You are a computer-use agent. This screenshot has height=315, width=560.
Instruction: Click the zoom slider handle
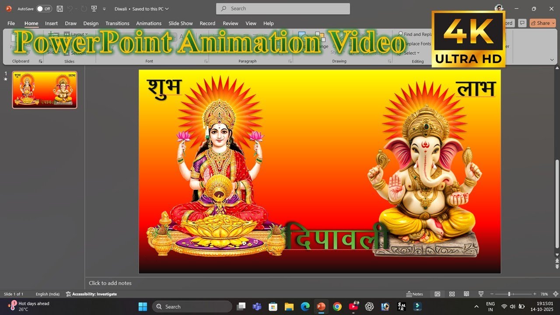(509, 294)
